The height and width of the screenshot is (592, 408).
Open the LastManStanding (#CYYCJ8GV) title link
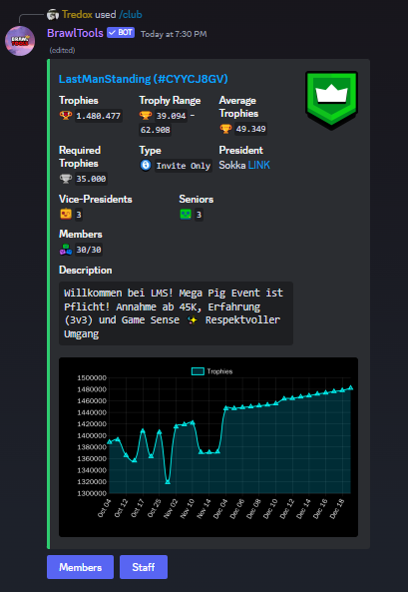click(144, 79)
